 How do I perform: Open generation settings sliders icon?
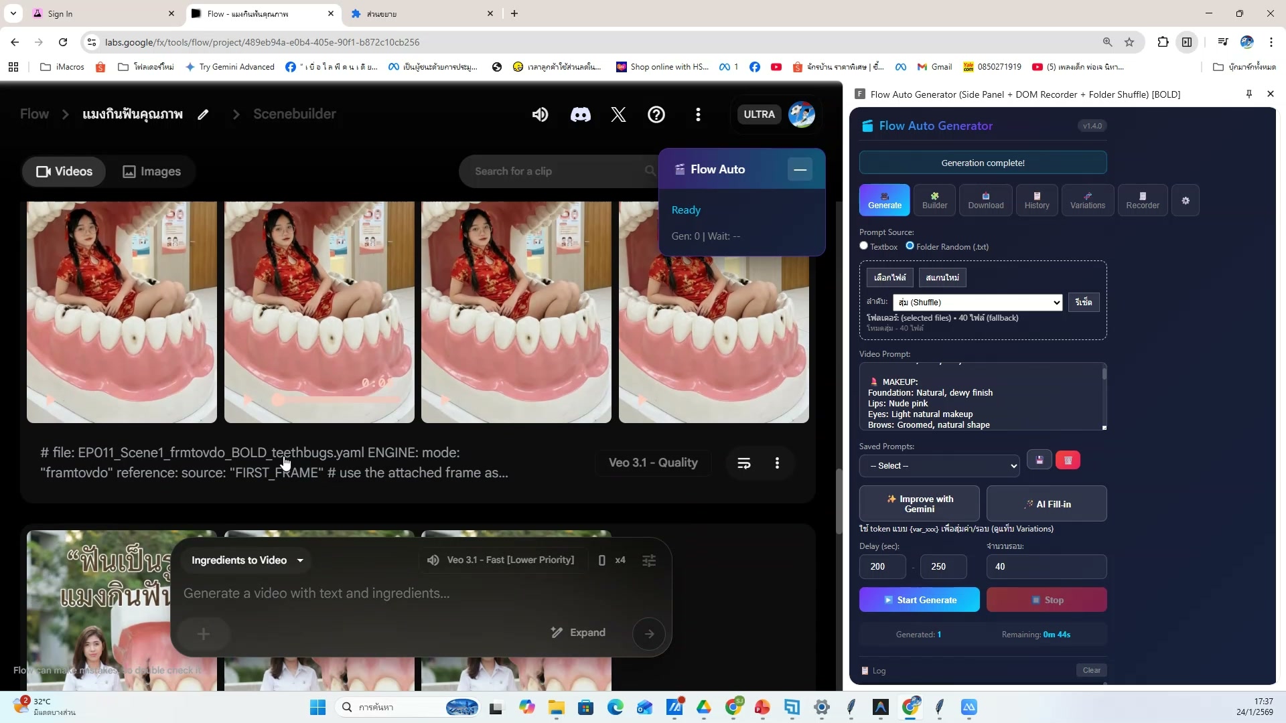coord(649,560)
